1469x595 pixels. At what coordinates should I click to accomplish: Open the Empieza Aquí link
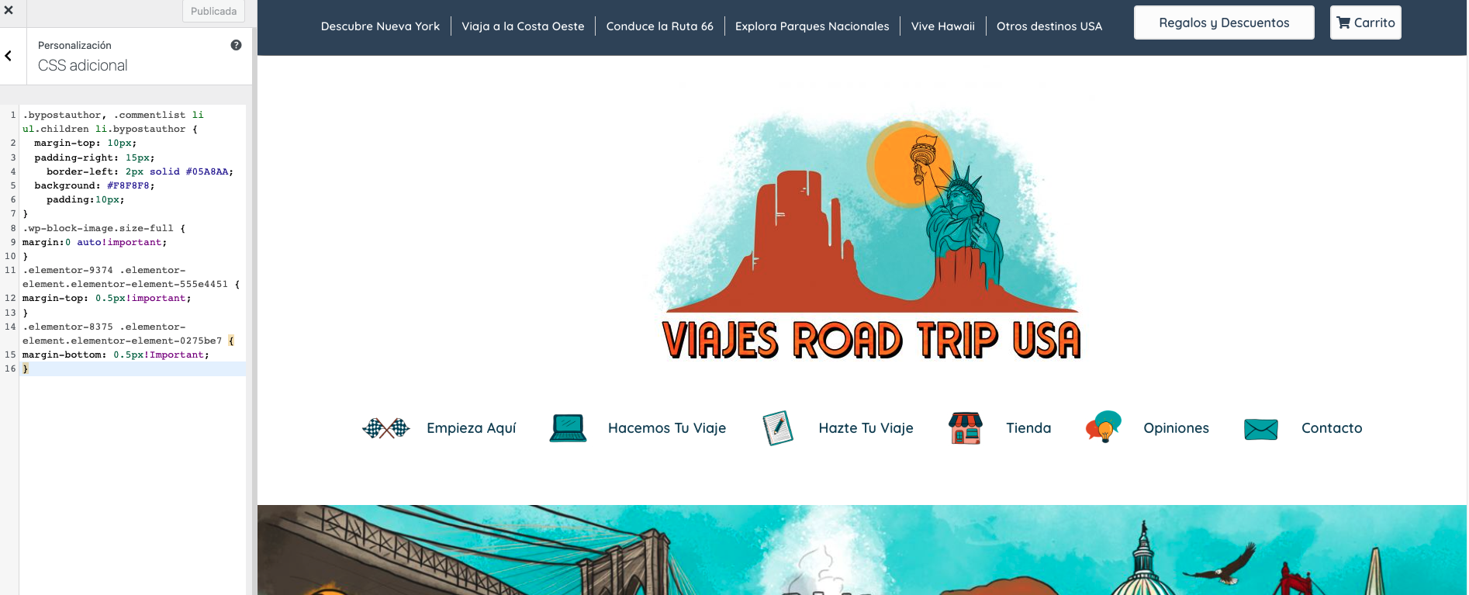point(471,428)
